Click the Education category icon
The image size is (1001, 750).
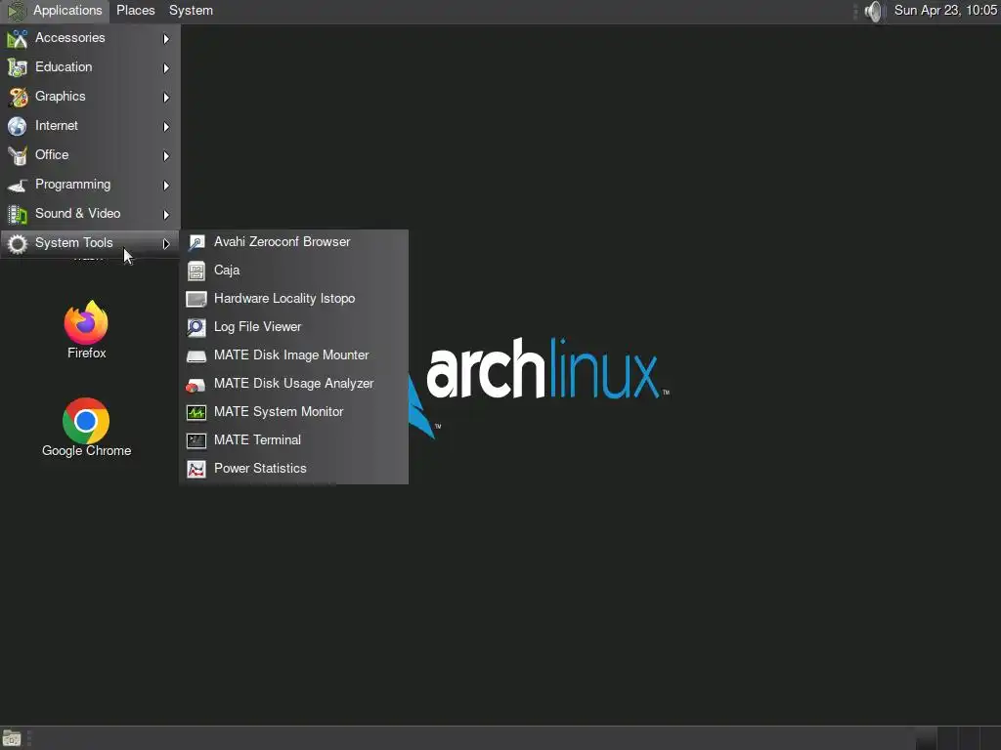[18, 67]
